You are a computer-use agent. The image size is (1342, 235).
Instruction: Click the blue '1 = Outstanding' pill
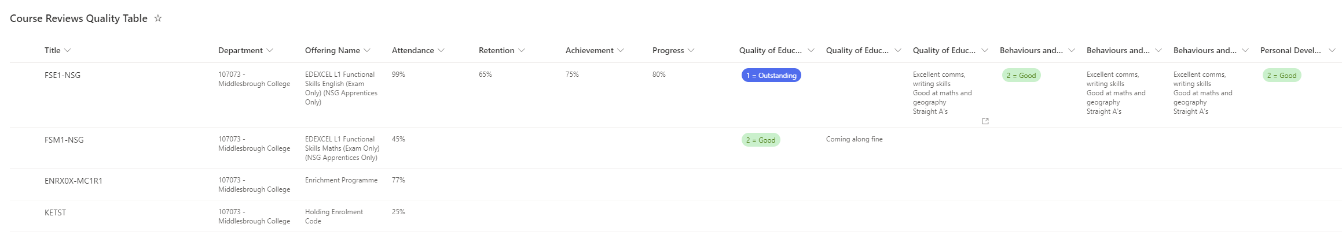coord(771,76)
